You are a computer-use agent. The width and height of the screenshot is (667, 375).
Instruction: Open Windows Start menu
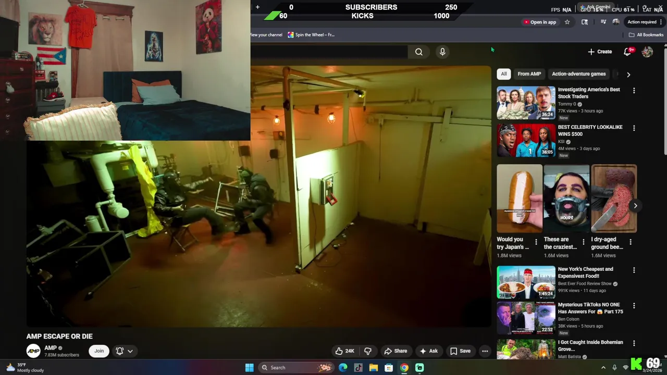click(250, 368)
